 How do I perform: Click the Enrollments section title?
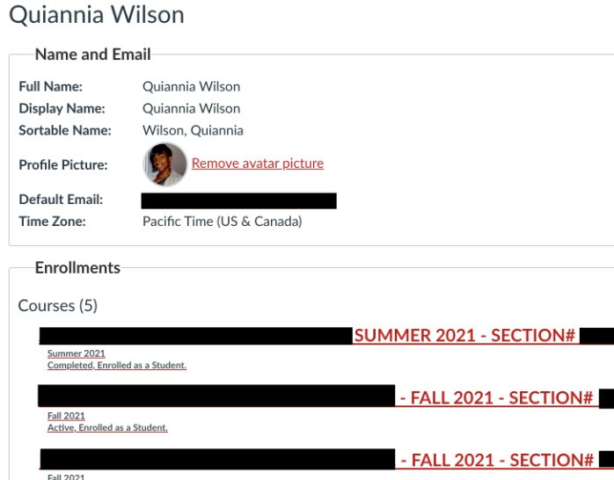(77, 267)
